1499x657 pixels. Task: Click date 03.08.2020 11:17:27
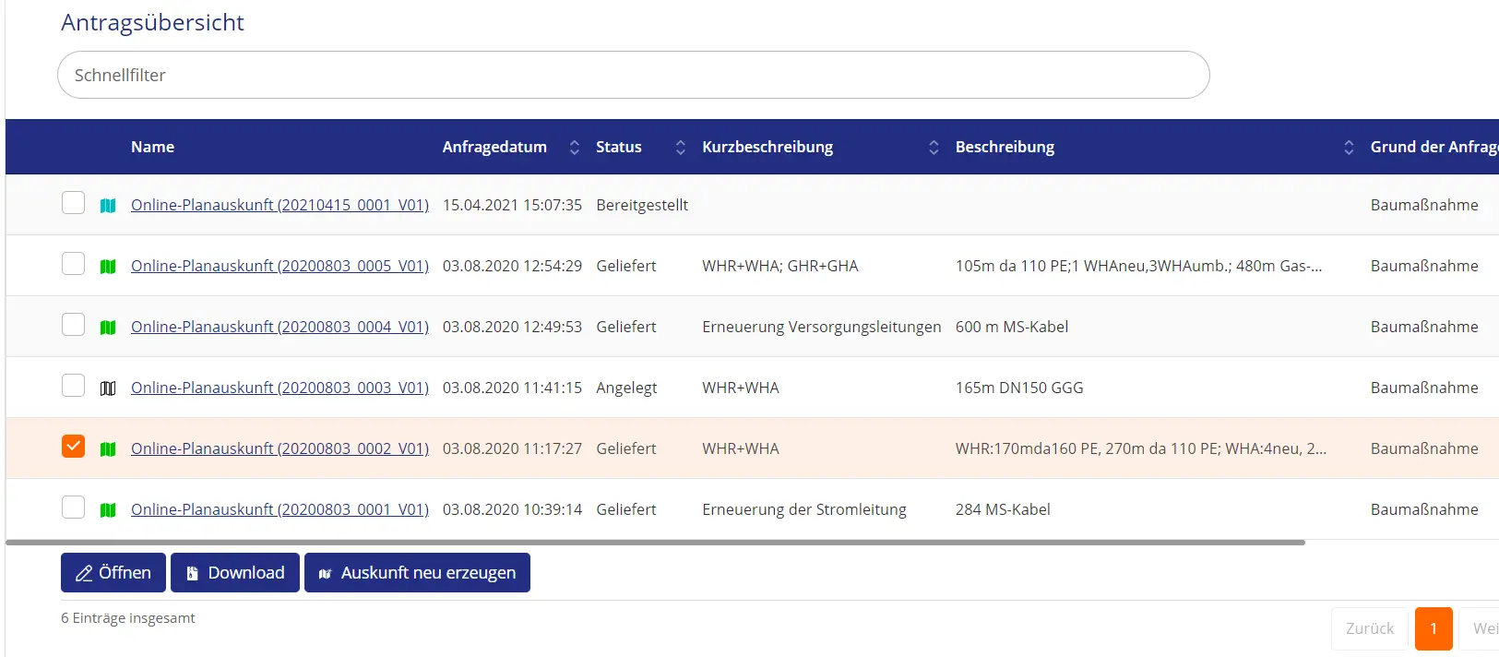(x=512, y=448)
